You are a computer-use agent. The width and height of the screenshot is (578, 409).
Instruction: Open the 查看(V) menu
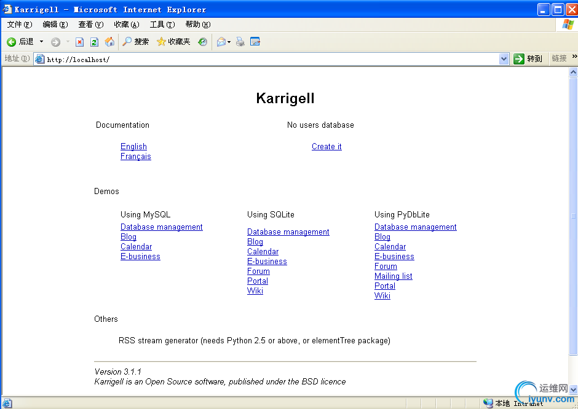tap(90, 25)
